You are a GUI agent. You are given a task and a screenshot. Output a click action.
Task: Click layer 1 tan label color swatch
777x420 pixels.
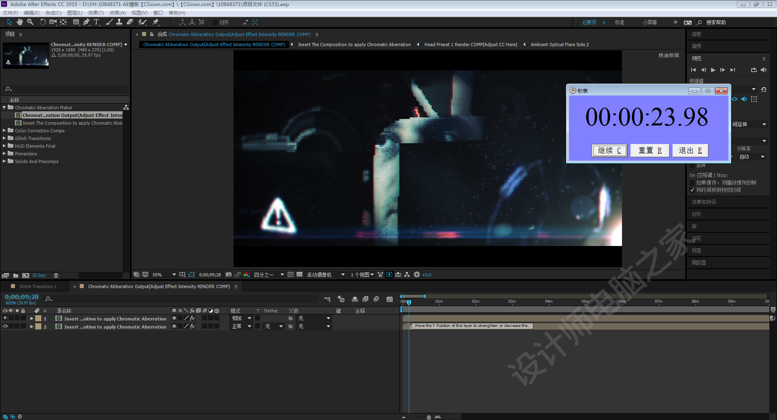(x=38, y=318)
